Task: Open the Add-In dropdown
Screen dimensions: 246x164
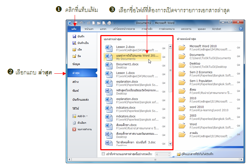Action: 80,116
